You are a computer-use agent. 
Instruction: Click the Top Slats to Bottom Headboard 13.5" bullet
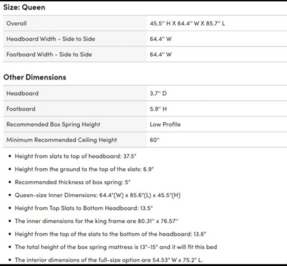(x=84, y=208)
